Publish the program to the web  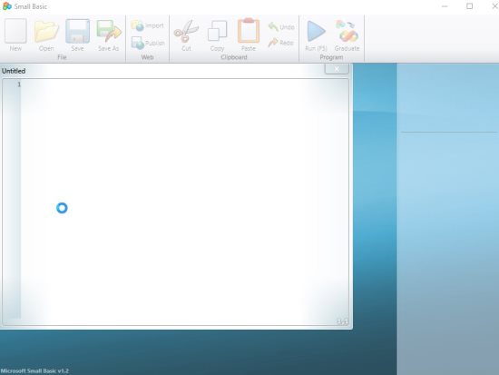click(148, 43)
